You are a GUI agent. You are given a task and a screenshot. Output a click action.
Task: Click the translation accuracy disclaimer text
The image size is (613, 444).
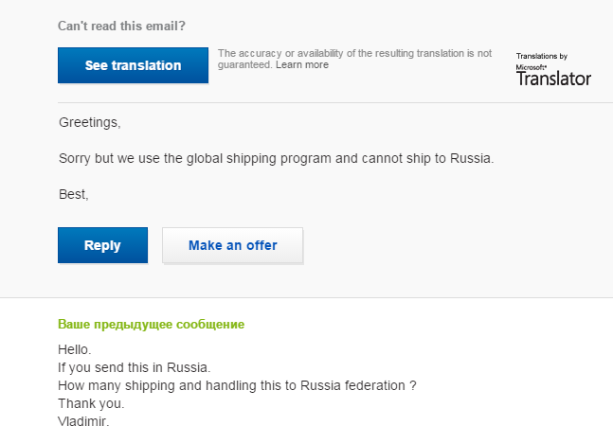(354, 53)
